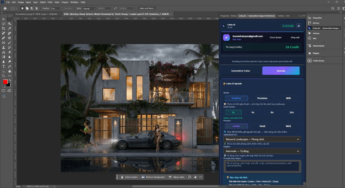Switch to the Actions panel tab
Image resolution: width=345 pixels, height=188 pixels.
tap(281, 16)
